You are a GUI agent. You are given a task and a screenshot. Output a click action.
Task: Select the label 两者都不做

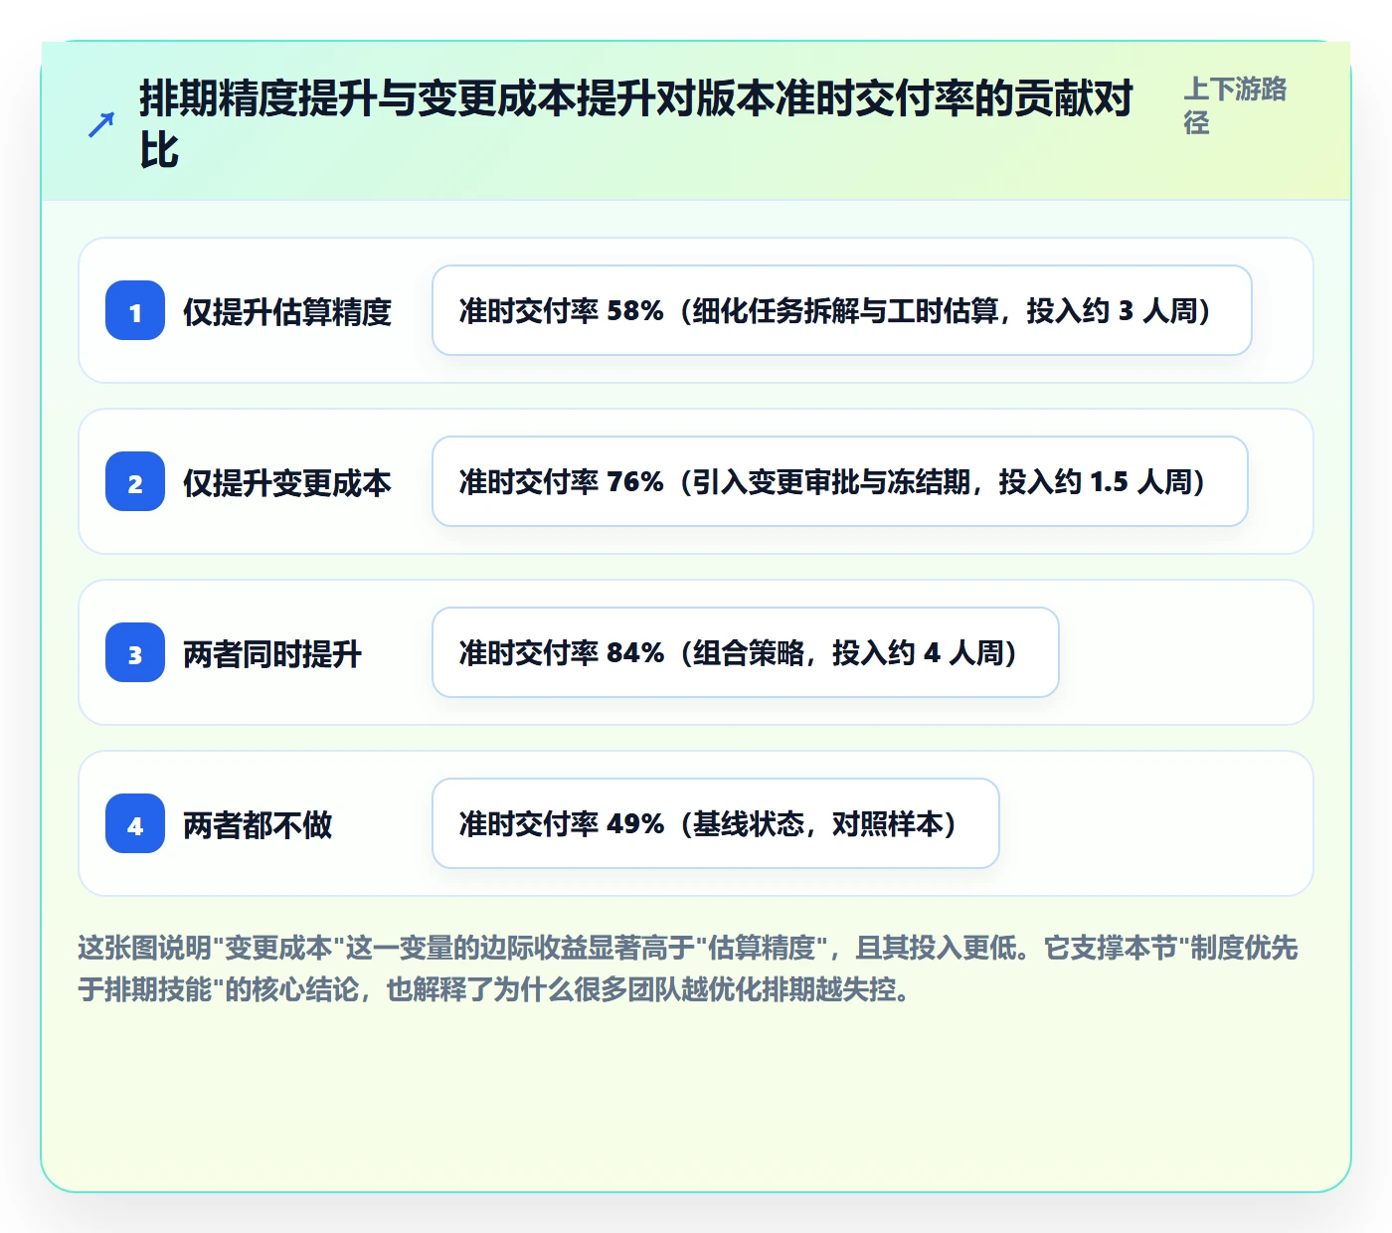coord(258,824)
